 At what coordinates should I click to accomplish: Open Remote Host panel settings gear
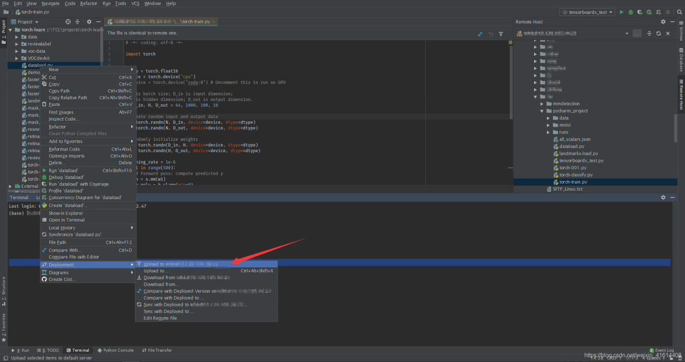663,22
